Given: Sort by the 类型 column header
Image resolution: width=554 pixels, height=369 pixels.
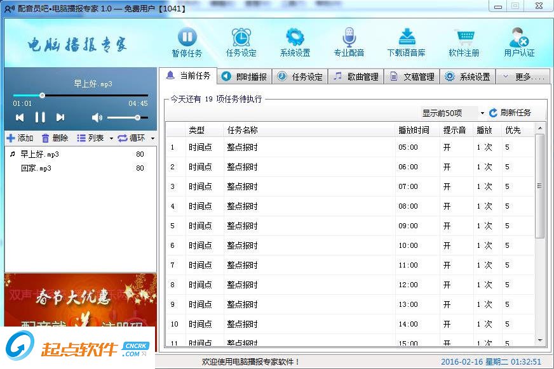Looking at the screenshot, I should click(x=205, y=130).
